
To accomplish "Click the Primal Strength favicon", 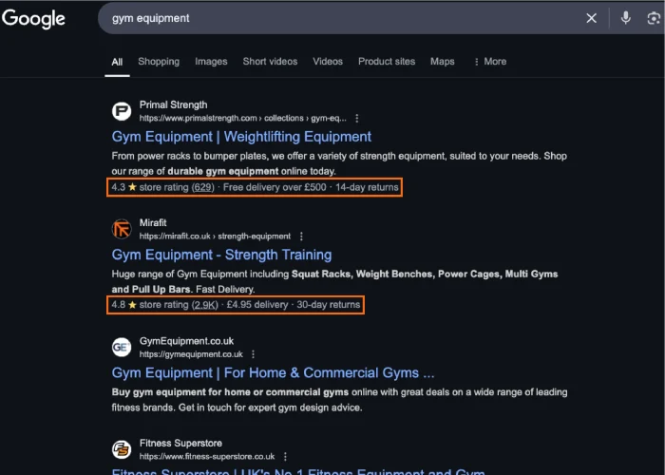I will point(122,111).
